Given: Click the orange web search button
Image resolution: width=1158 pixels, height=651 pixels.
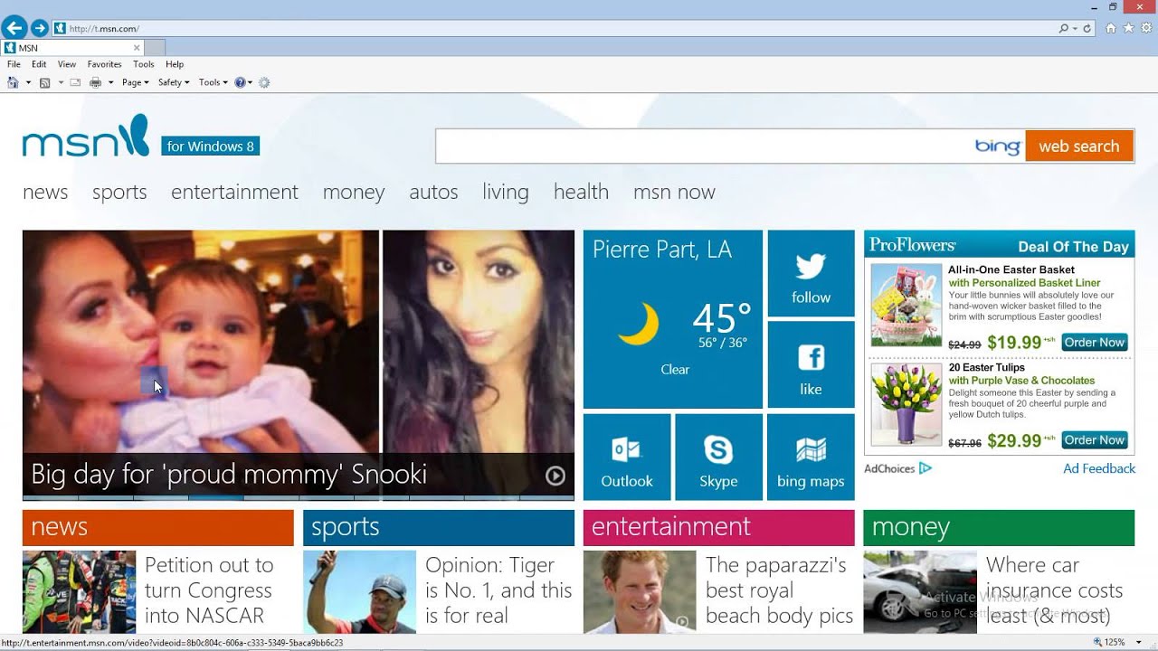Looking at the screenshot, I should pyautogui.click(x=1079, y=146).
